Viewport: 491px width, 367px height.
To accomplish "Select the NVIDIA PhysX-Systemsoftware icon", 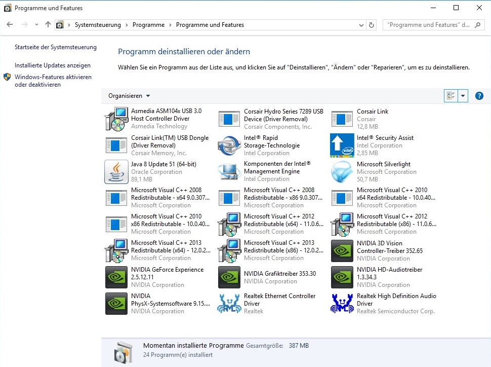I will pos(116,303).
